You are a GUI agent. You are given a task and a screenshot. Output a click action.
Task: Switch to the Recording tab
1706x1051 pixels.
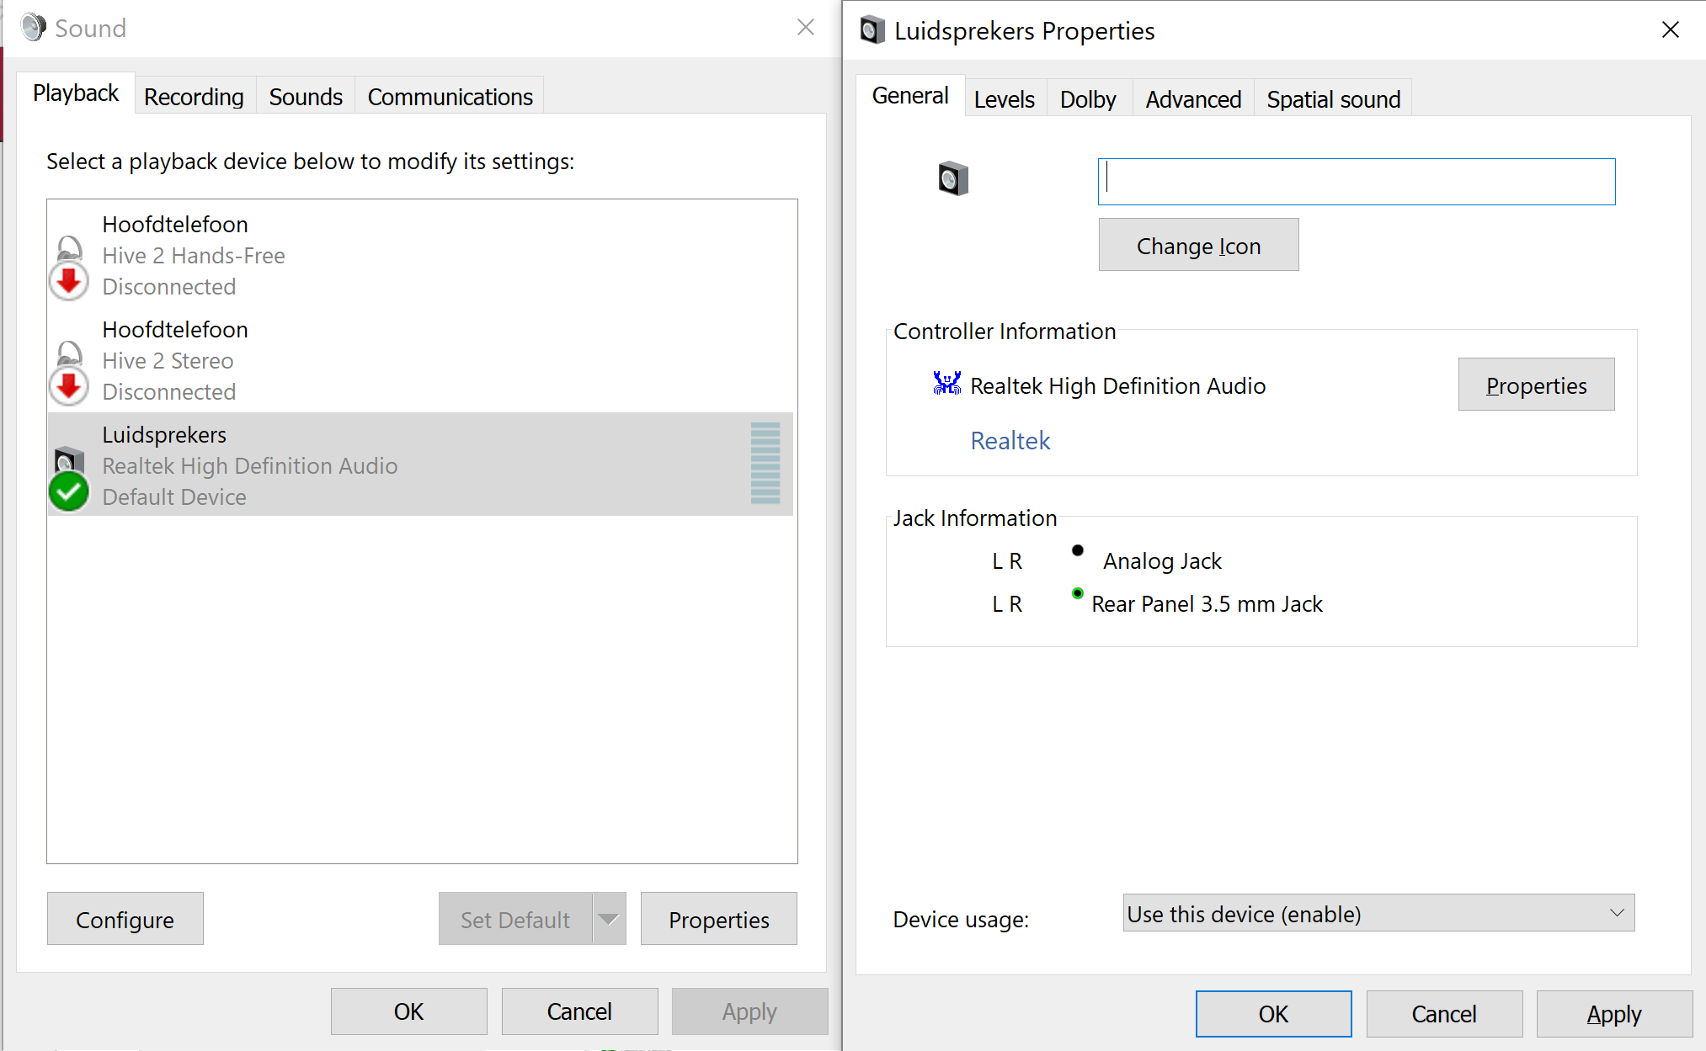pos(194,97)
